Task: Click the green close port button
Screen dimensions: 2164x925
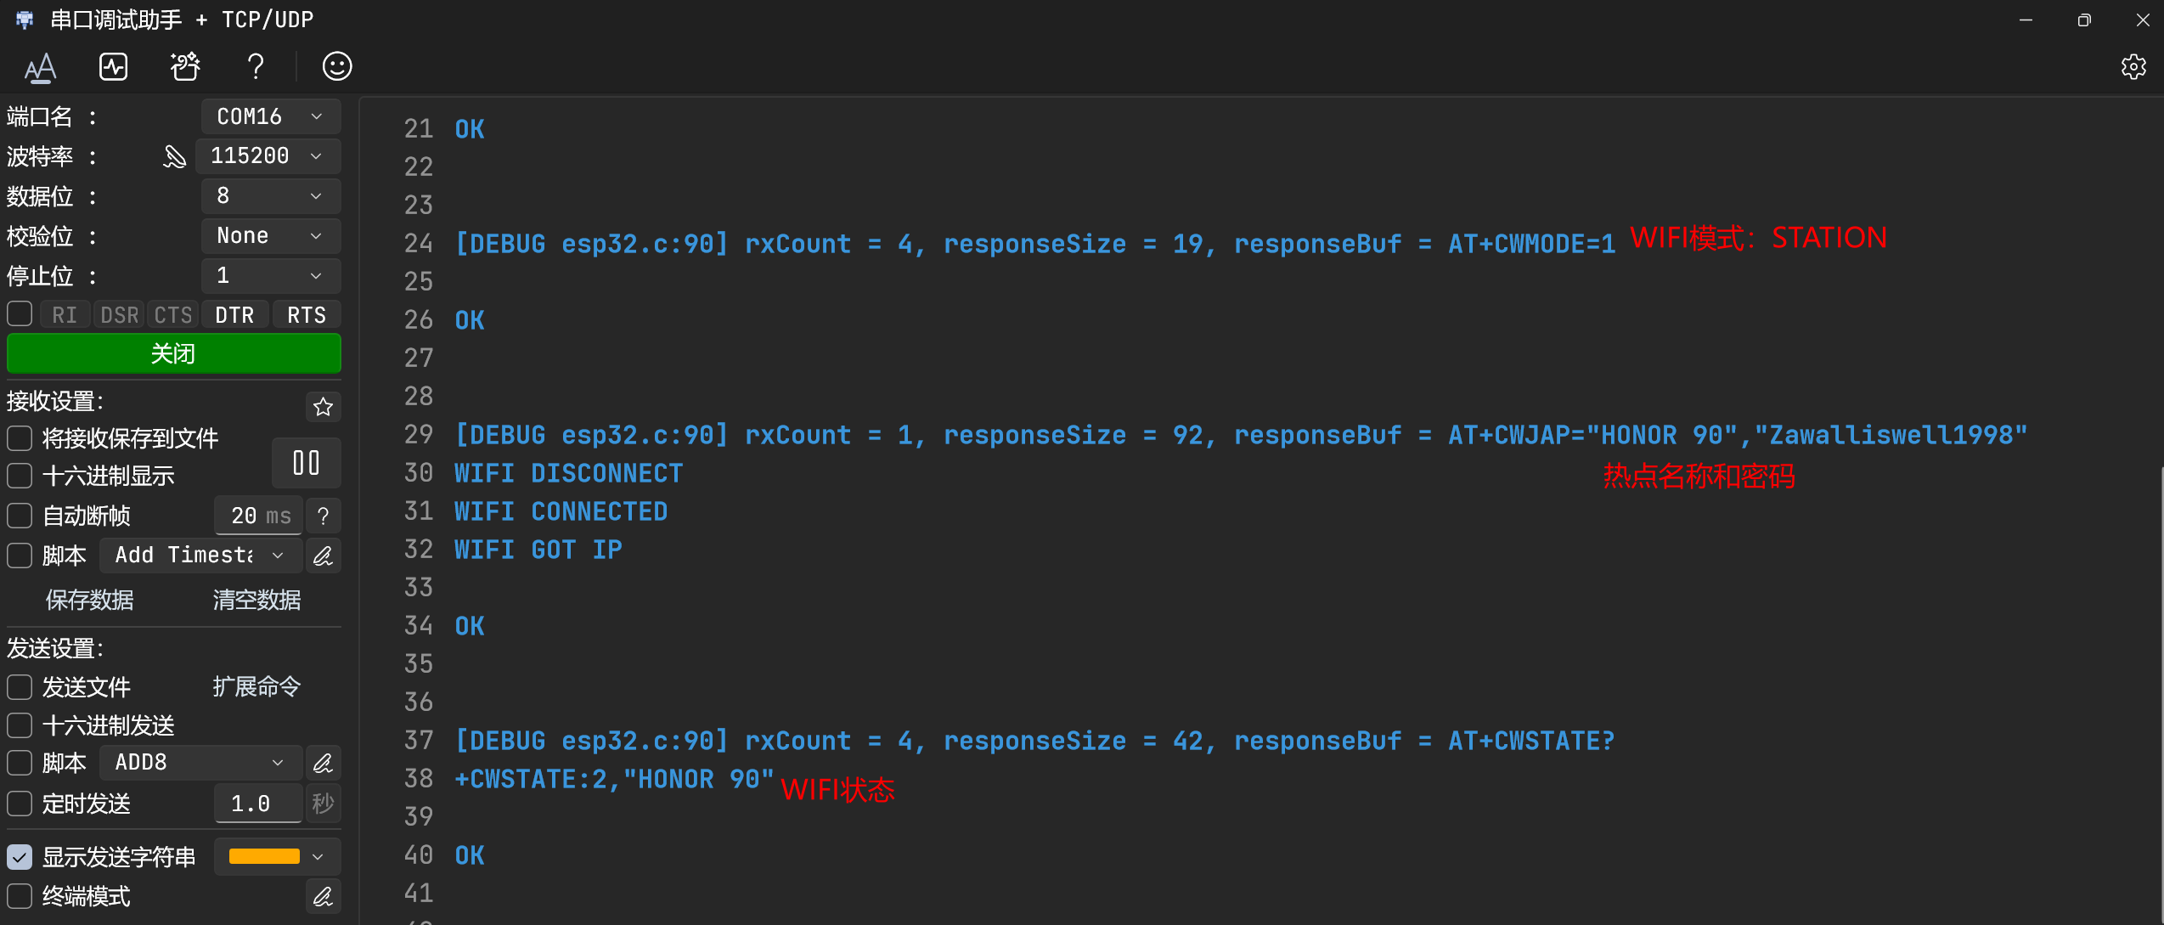Action: pos(173,353)
